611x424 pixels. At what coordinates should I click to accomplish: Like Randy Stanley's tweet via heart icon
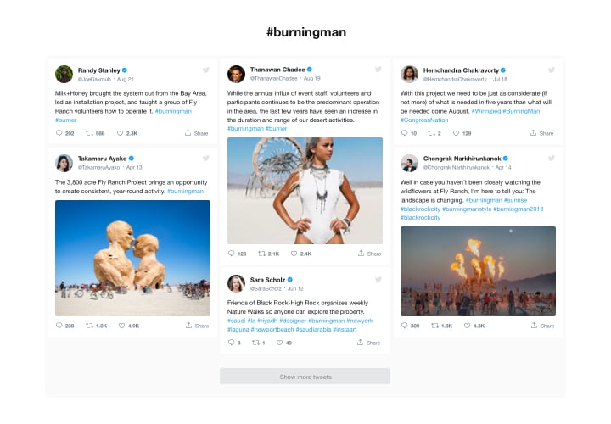click(120, 133)
